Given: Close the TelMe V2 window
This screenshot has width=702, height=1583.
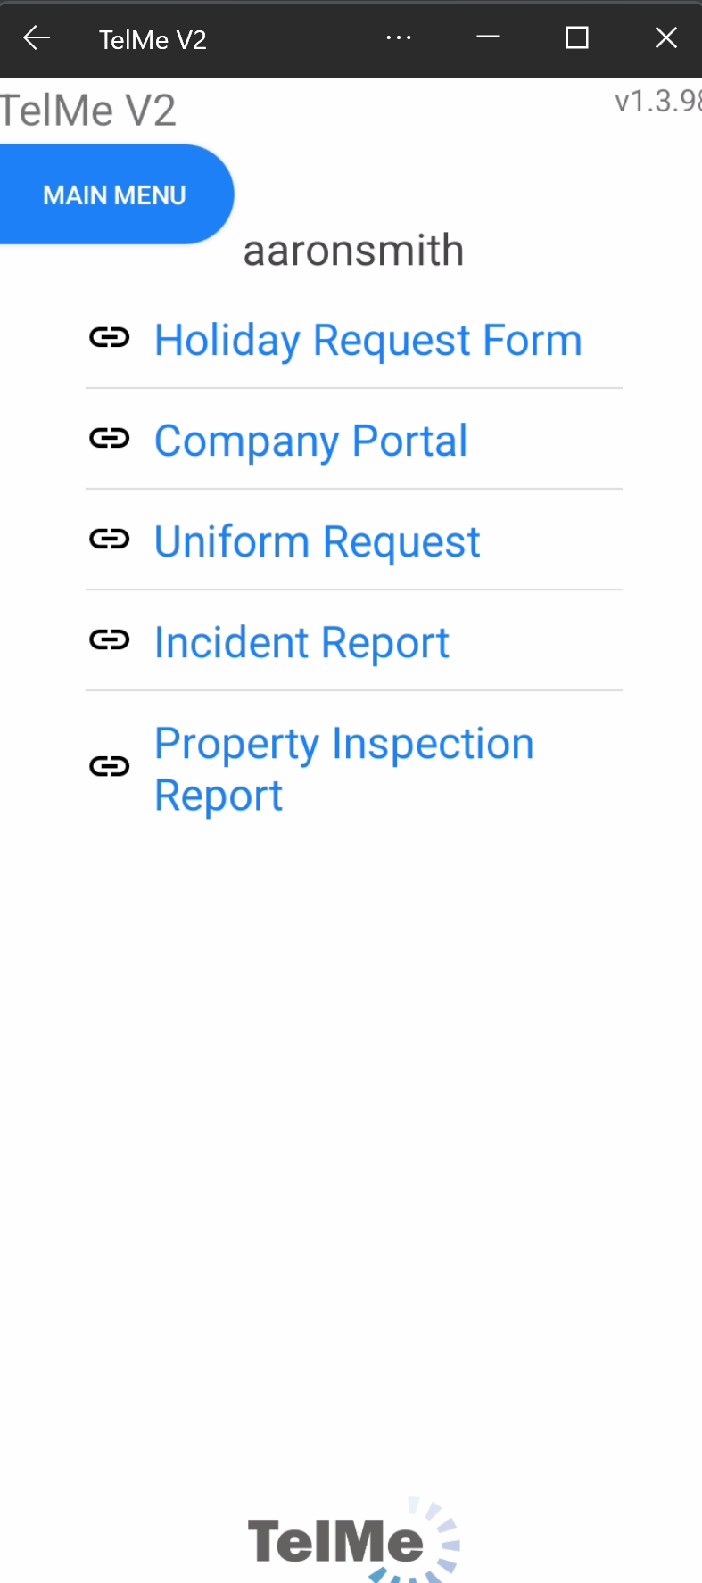Looking at the screenshot, I should (x=665, y=38).
